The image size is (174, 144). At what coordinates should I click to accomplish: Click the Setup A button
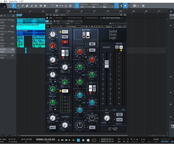[x=109, y=27]
